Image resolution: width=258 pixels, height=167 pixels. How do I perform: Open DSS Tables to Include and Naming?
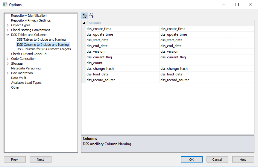[41, 40]
